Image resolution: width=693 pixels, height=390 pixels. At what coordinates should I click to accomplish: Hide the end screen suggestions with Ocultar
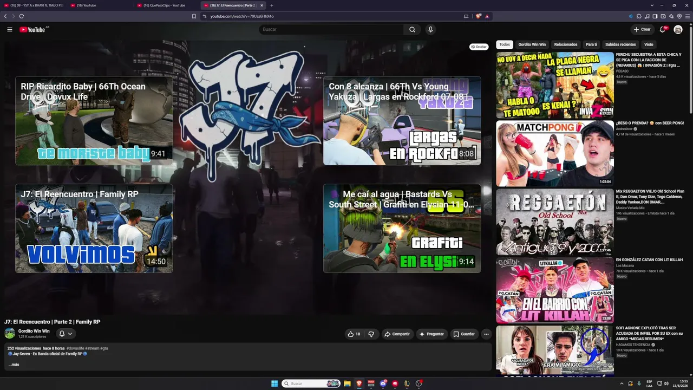click(x=479, y=47)
